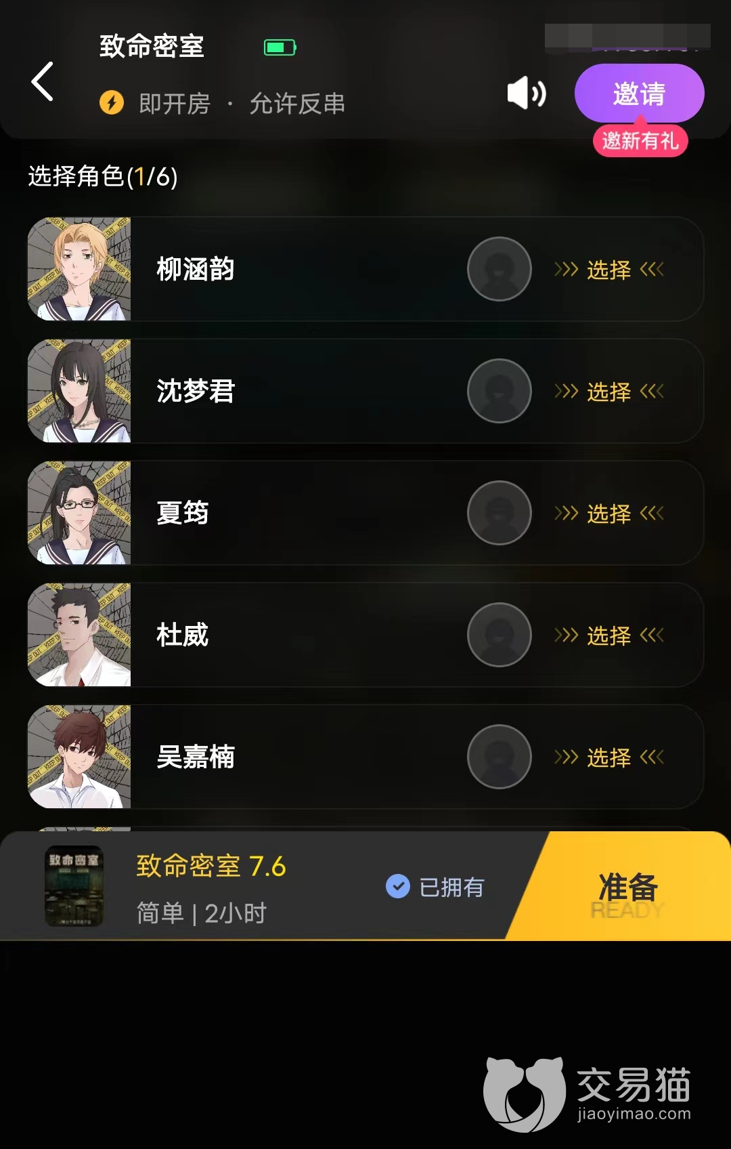731x1149 pixels.
Task: Click the 邀请 invite button
Action: (x=639, y=93)
